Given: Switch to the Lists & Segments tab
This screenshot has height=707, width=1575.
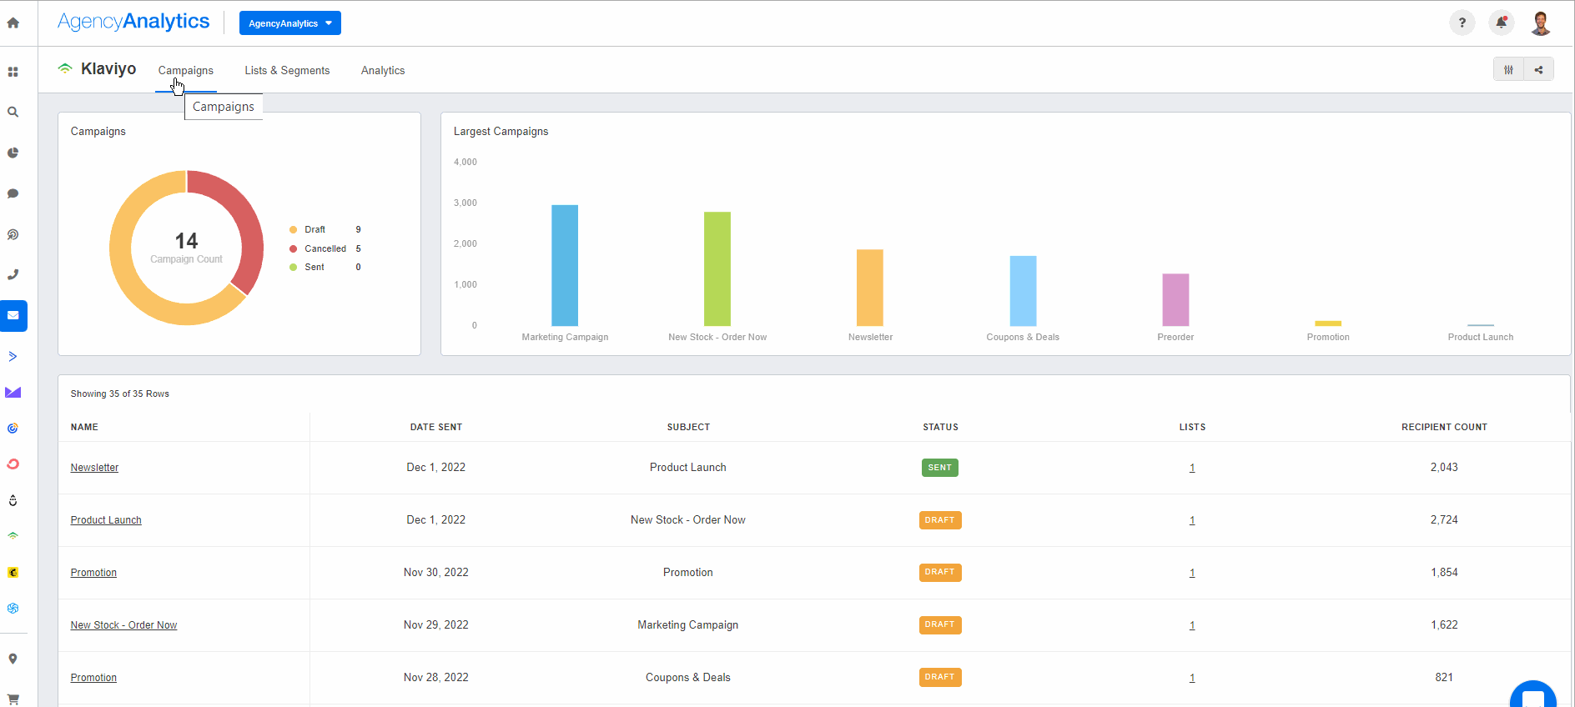Looking at the screenshot, I should 287,71.
